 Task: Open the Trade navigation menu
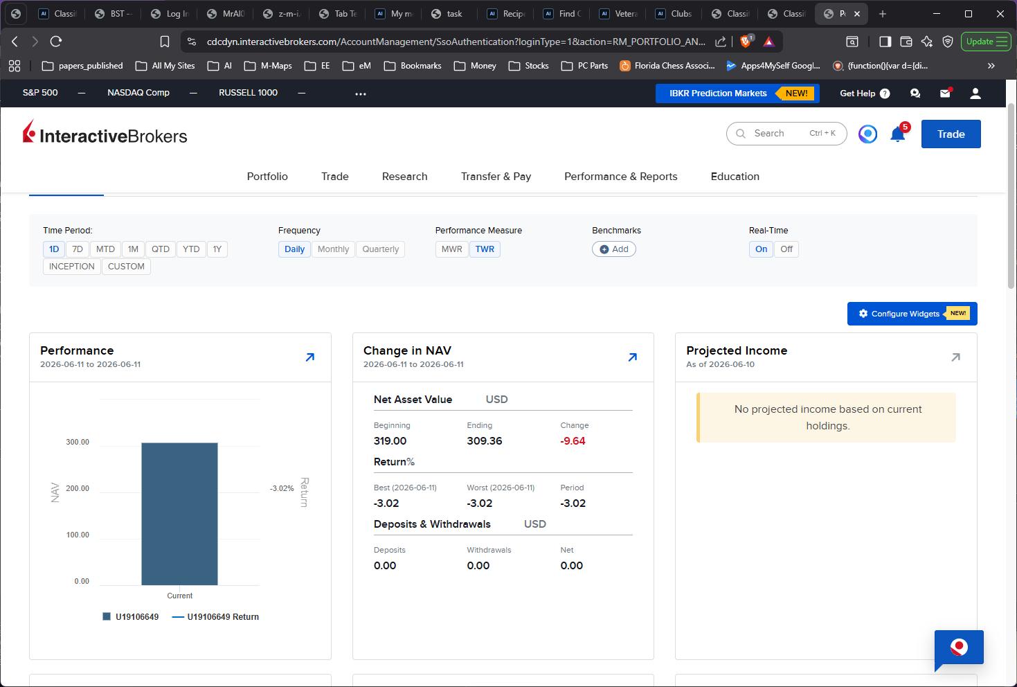335,177
